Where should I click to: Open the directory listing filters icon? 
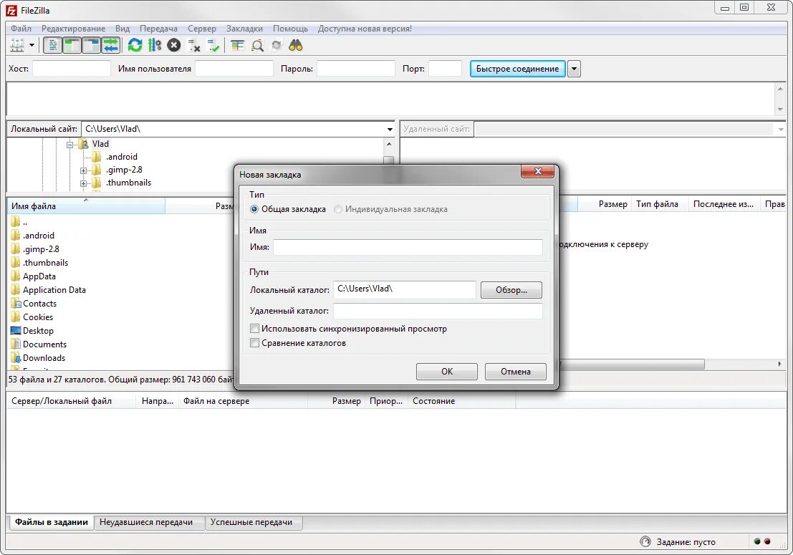point(238,46)
